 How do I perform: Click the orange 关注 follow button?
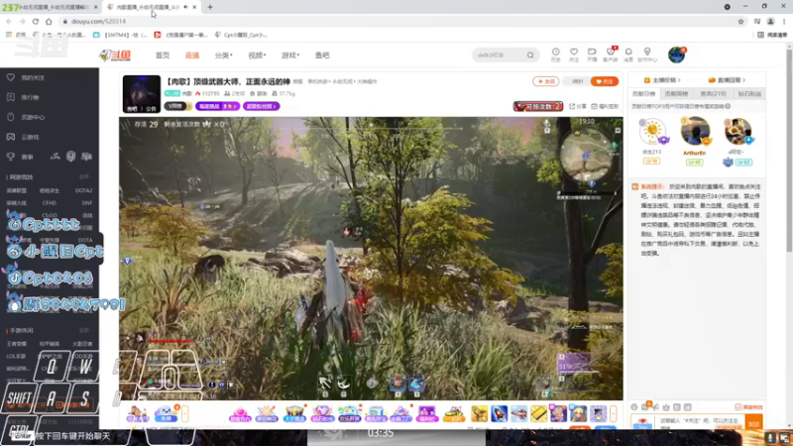(605, 81)
